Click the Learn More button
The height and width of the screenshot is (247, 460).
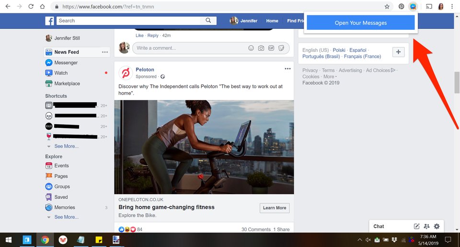pos(275,208)
